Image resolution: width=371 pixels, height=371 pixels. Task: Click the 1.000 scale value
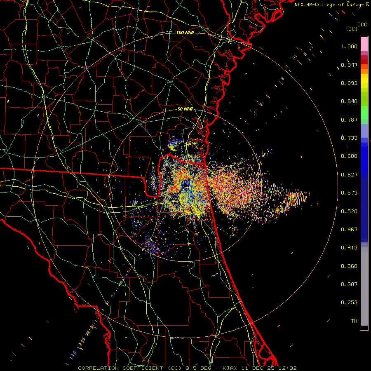point(349,46)
